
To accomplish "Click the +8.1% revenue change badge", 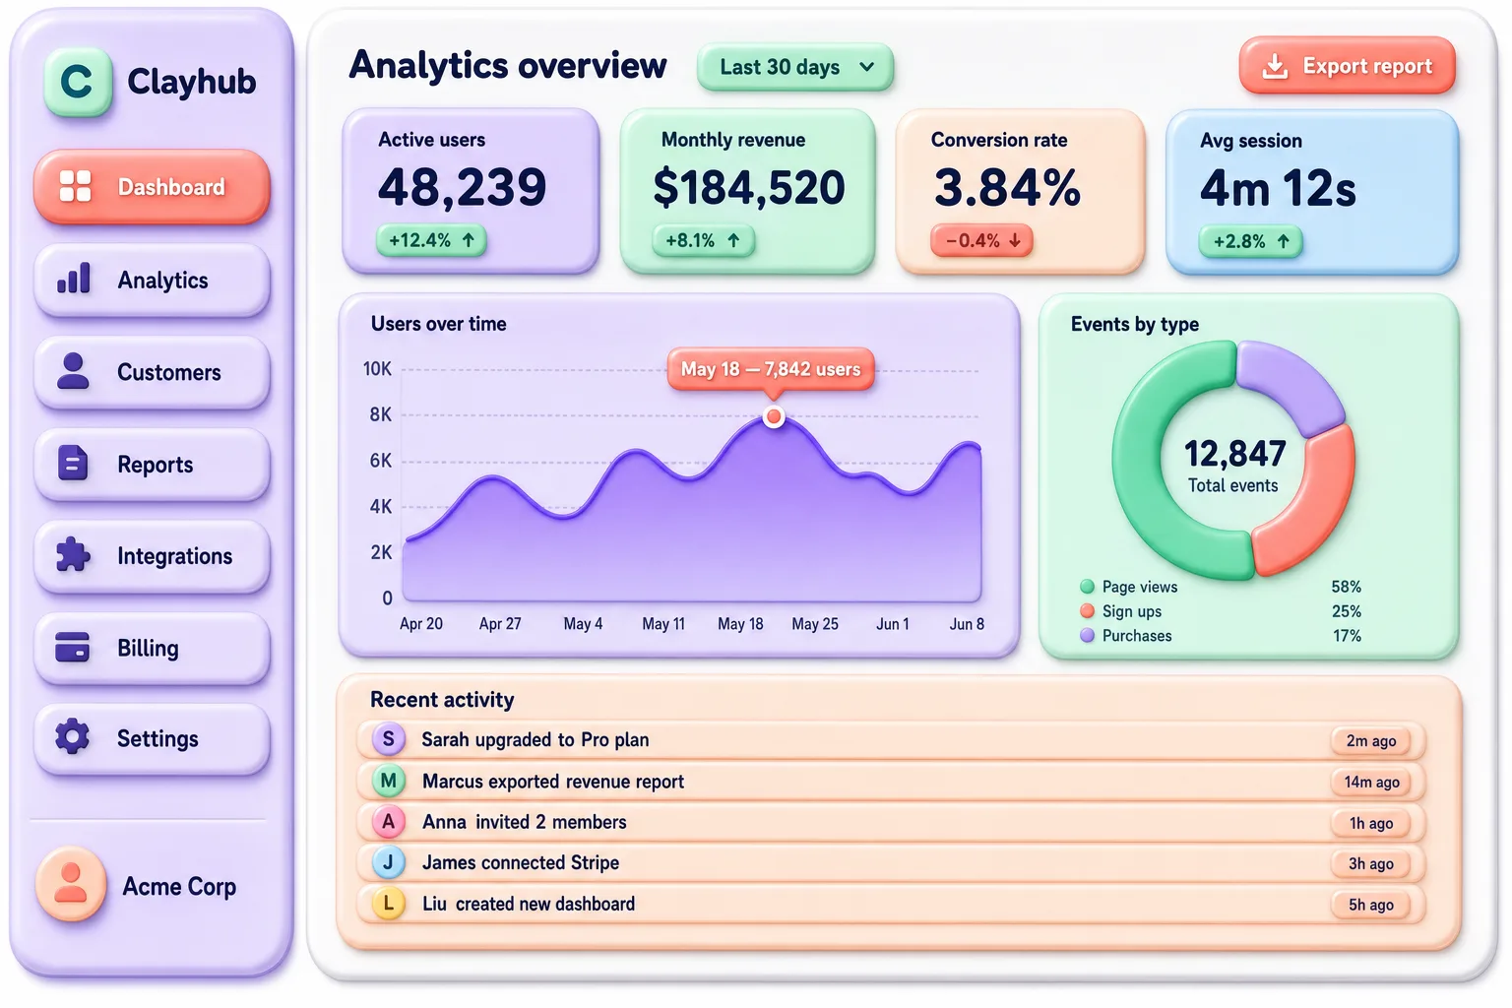I will (x=703, y=240).
